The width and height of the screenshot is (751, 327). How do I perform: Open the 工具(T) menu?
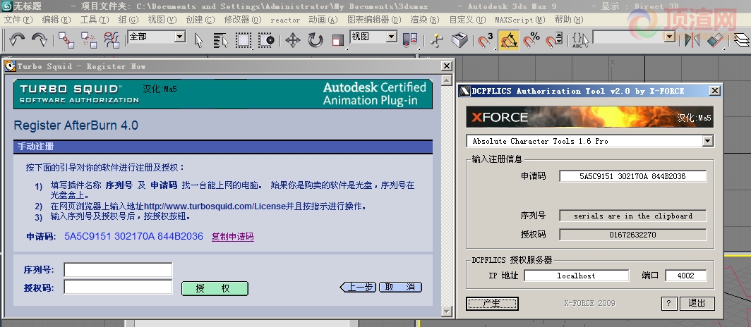[x=95, y=20]
